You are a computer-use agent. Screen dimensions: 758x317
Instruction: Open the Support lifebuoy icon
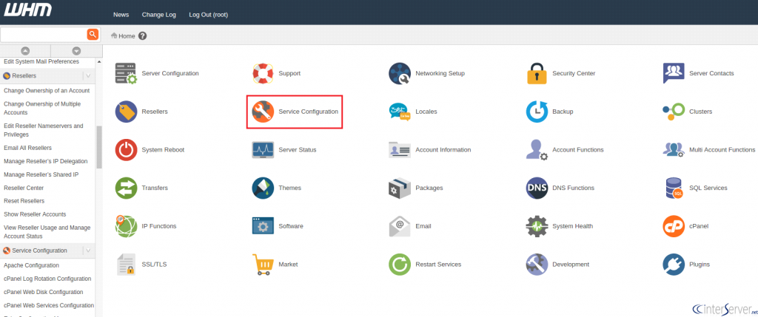point(263,73)
